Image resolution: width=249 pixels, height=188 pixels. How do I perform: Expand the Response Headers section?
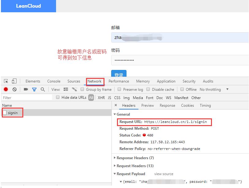coord(135,158)
